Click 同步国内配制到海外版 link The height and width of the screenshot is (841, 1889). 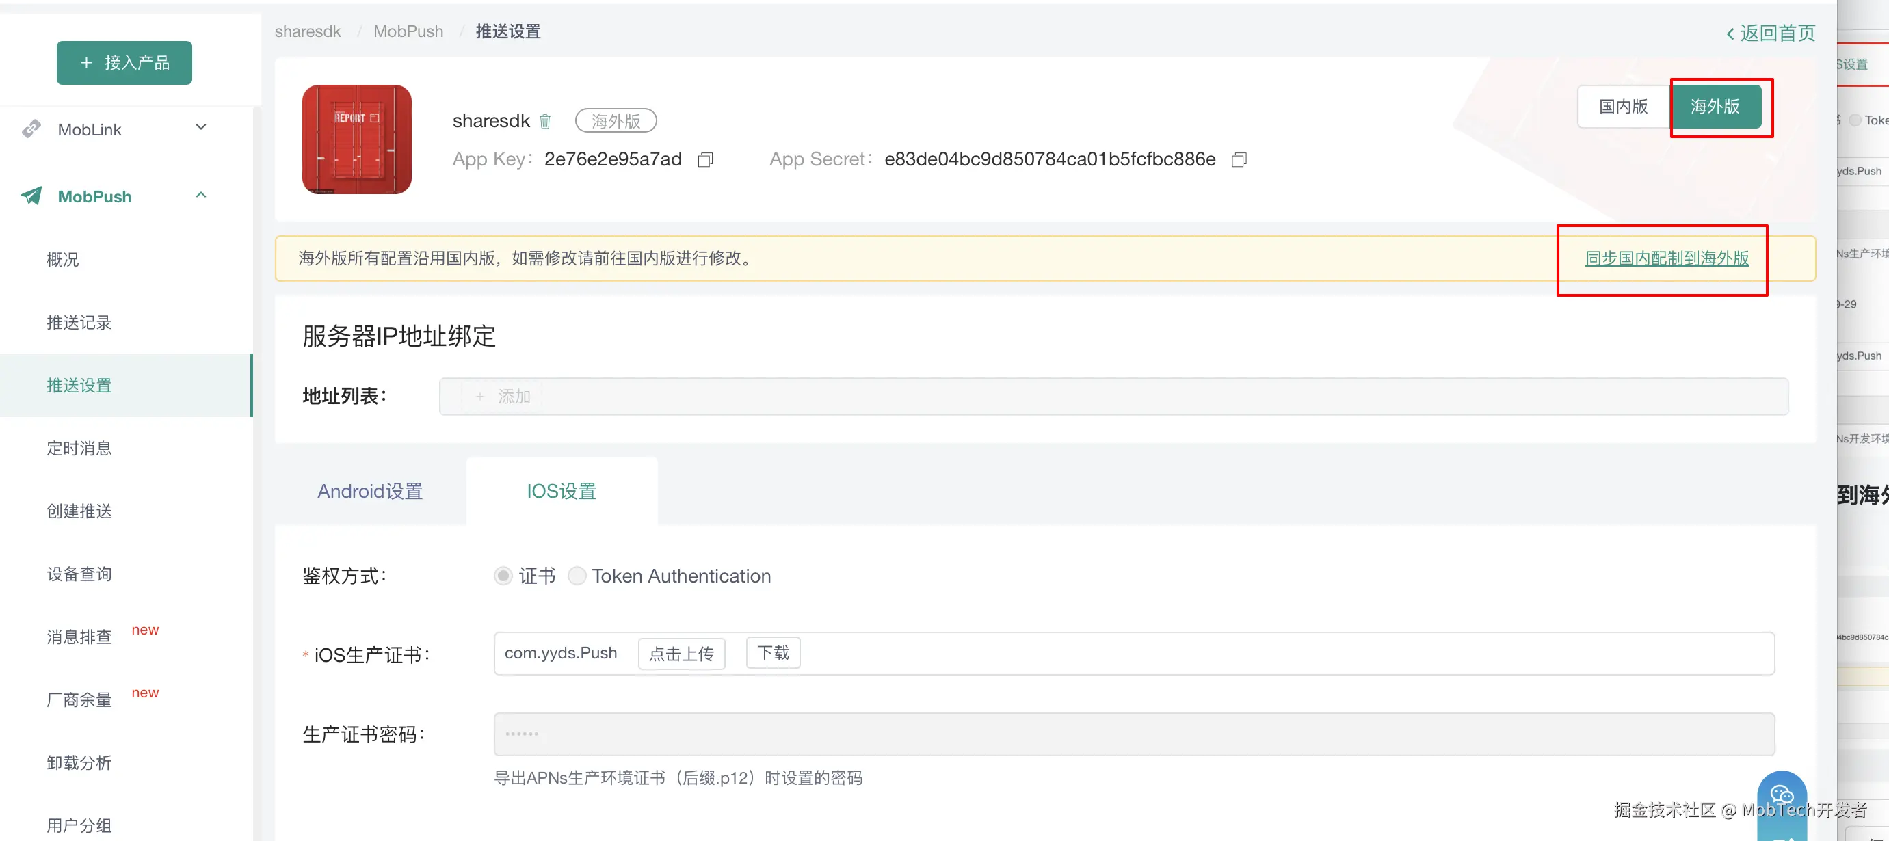point(1666,258)
